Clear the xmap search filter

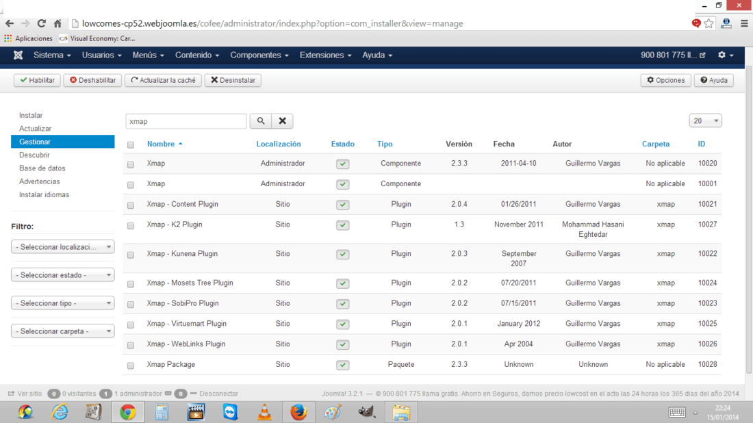tap(282, 121)
